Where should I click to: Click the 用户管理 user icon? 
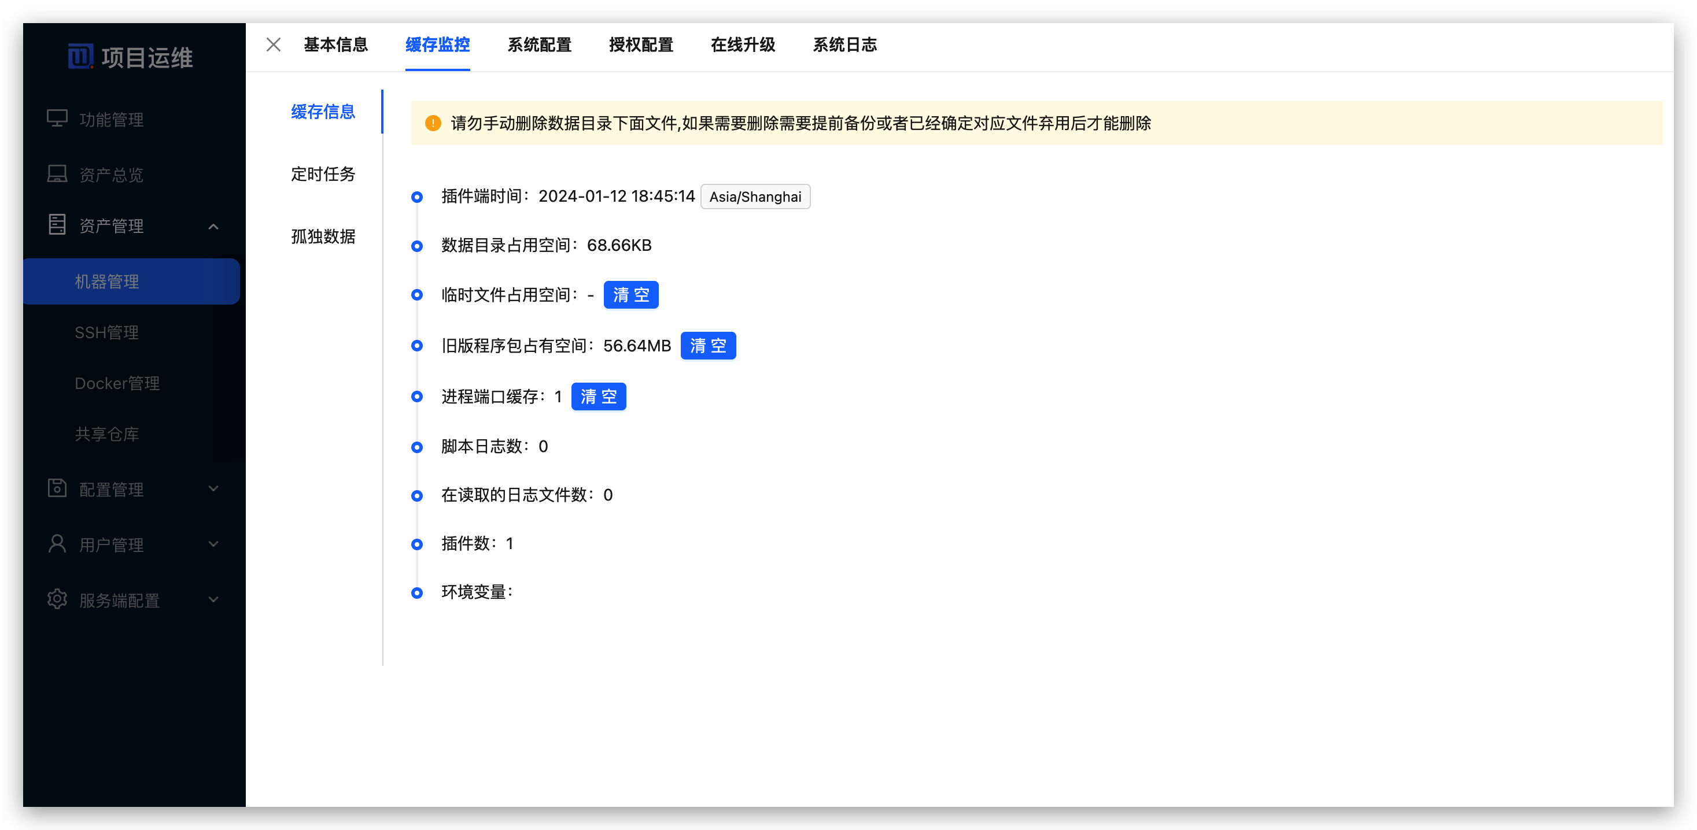click(x=57, y=544)
